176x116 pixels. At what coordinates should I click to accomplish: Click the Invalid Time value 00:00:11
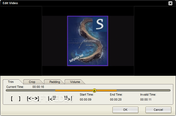pos(146,99)
